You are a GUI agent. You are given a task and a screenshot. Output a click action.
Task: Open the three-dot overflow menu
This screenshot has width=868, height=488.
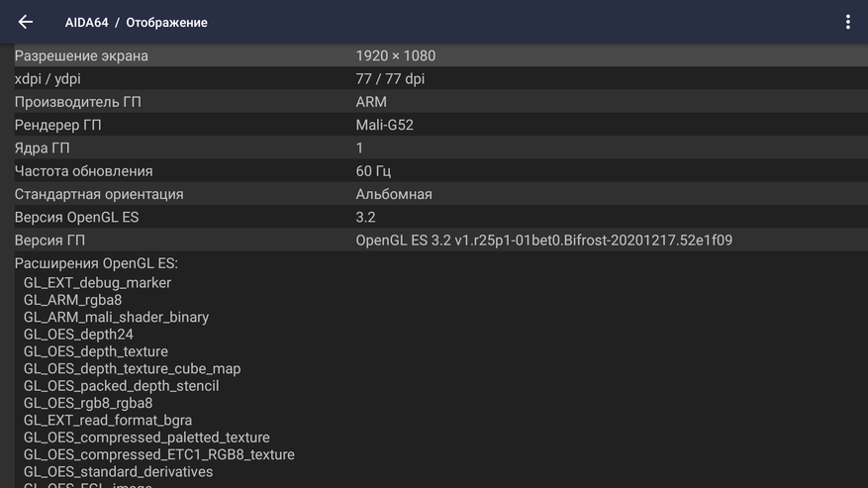pyautogui.click(x=847, y=22)
